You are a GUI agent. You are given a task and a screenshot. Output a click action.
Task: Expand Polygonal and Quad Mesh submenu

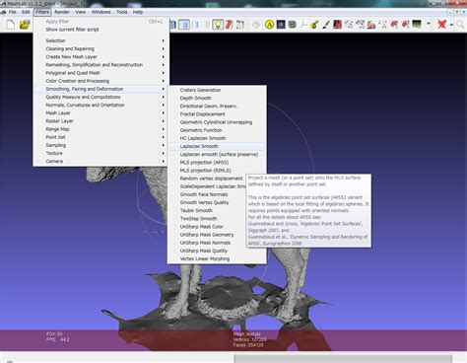(x=101, y=73)
